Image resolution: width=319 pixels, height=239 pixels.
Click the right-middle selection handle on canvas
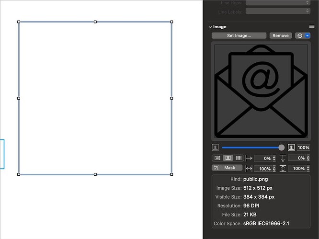click(171, 98)
